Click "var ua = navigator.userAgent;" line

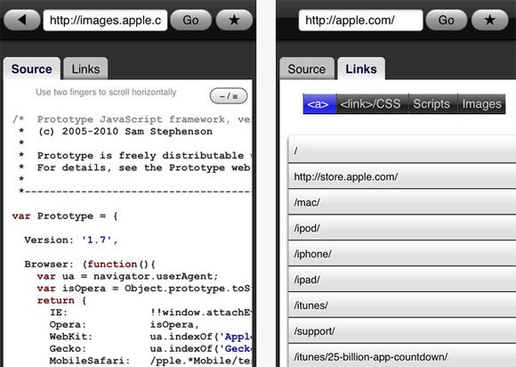[127, 276]
